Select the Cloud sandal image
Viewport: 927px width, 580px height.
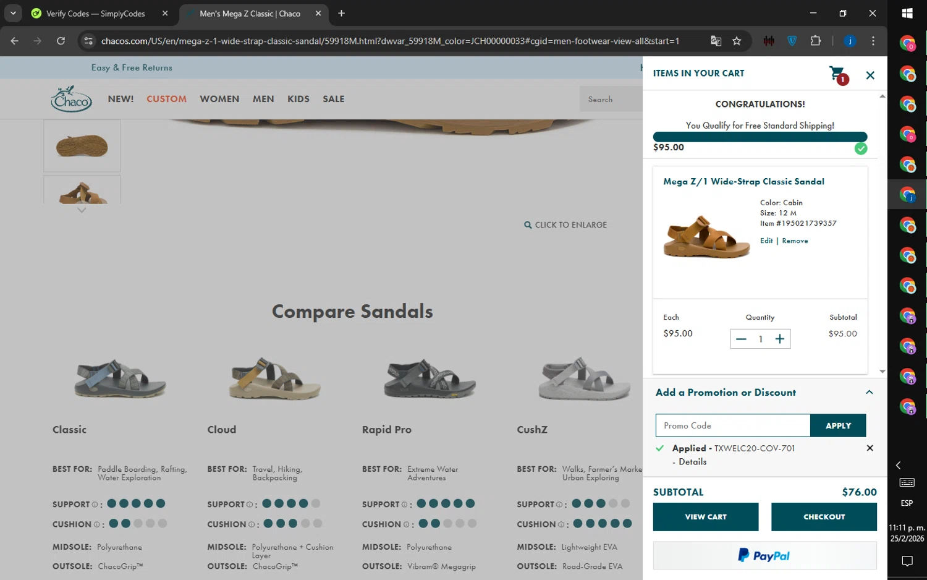point(275,378)
